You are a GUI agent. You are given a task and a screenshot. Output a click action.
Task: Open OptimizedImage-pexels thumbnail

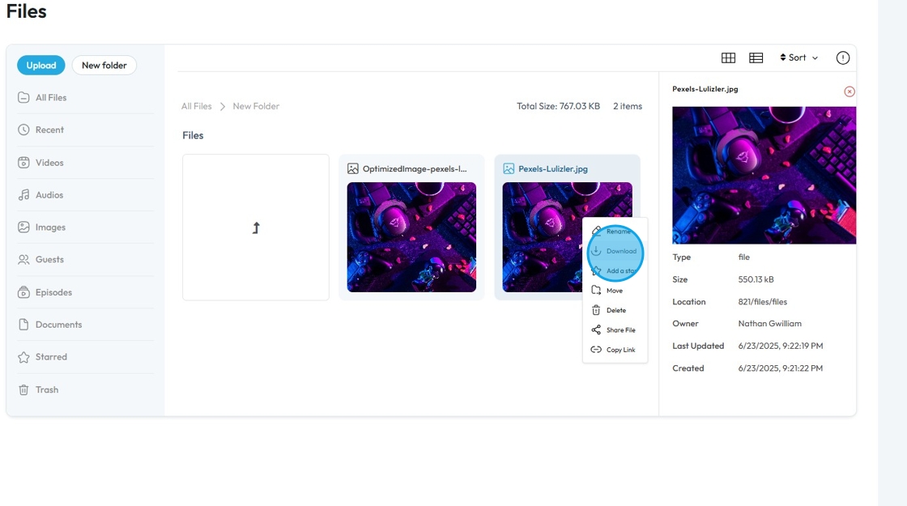411,237
